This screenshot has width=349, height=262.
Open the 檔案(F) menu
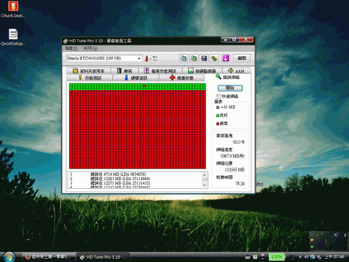pos(71,49)
